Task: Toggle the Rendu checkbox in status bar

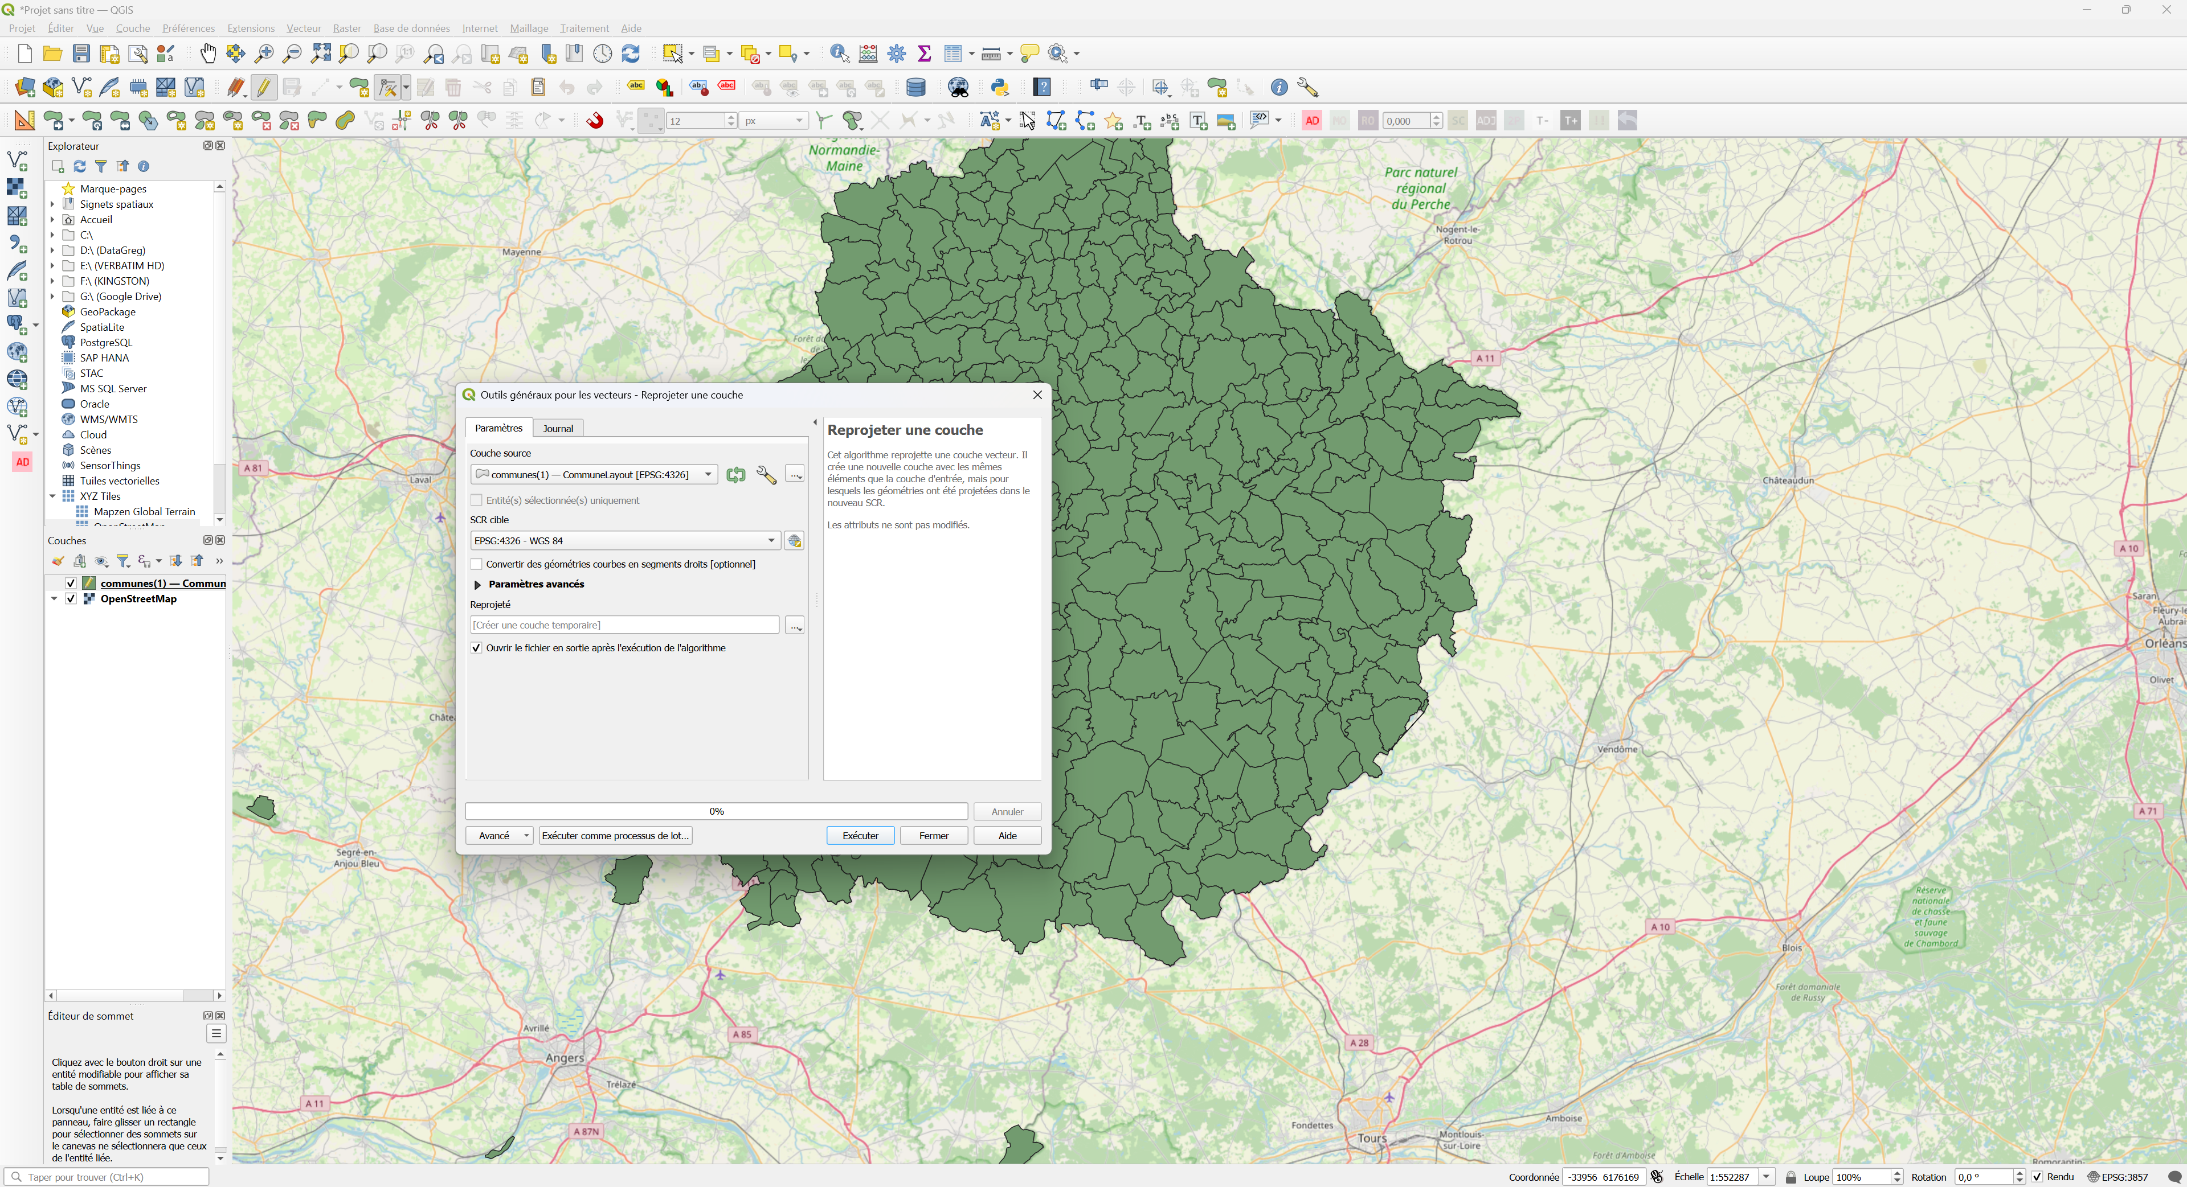Action: click(x=2037, y=1177)
